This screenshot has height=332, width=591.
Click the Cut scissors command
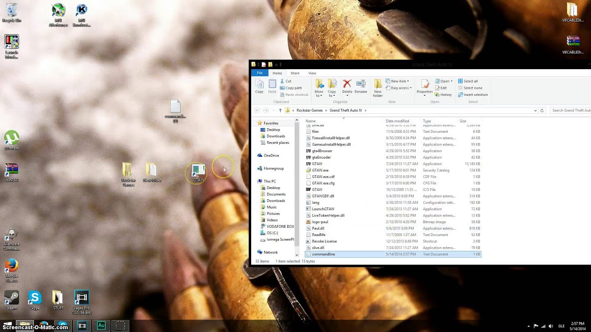pyautogui.click(x=285, y=81)
